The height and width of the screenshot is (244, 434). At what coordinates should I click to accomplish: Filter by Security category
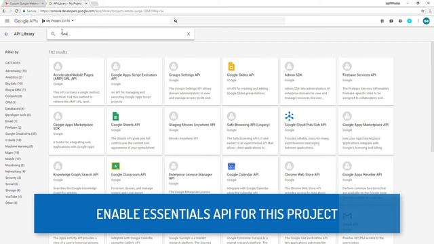[x=13, y=178]
